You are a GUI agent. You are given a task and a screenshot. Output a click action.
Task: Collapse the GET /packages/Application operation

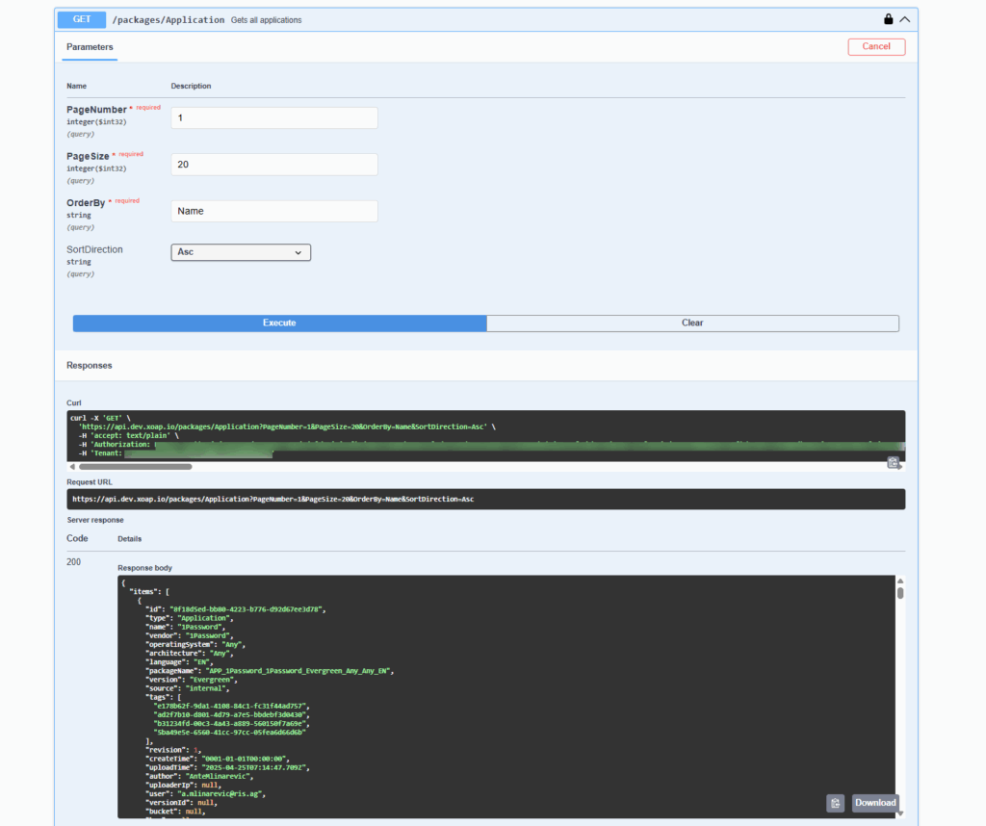coord(905,19)
